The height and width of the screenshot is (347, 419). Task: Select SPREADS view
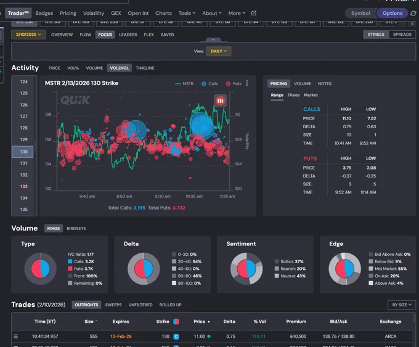[x=402, y=35]
